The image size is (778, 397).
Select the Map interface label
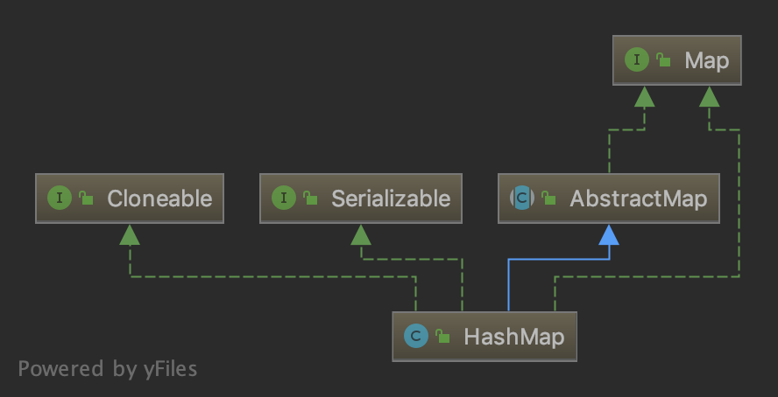tap(706, 60)
